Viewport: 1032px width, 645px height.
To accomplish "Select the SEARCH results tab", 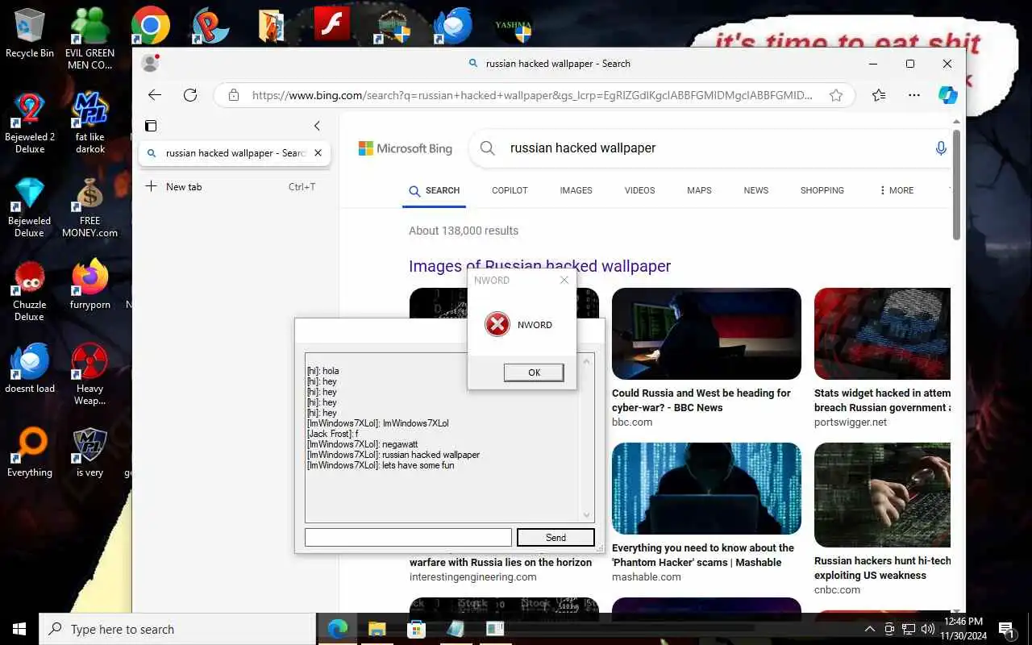I will [x=434, y=191].
